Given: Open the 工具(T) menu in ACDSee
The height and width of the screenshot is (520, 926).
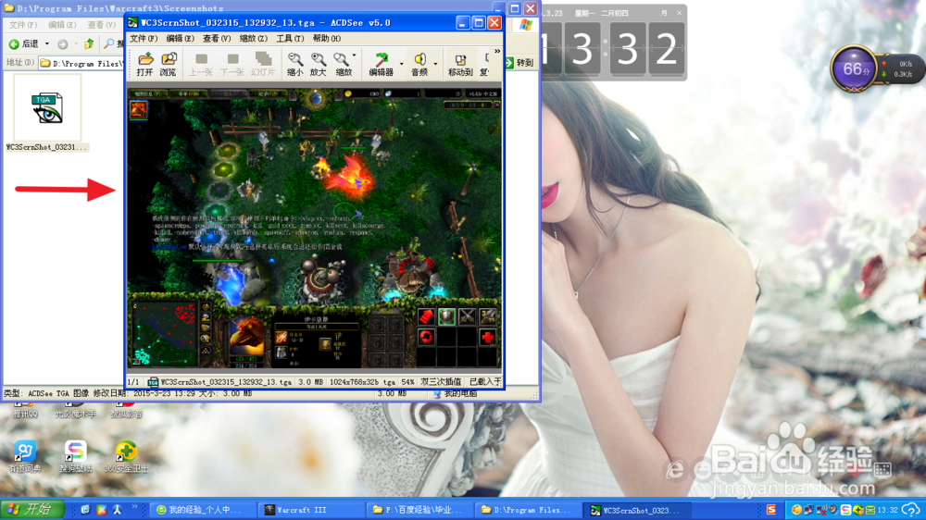Looking at the screenshot, I should click(x=290, y=38).
